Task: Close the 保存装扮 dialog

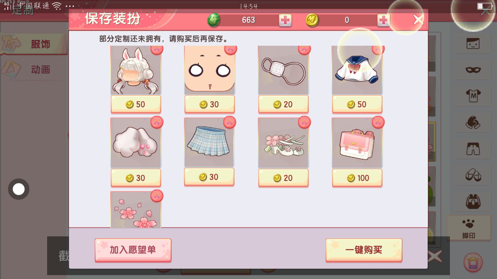Action: [x=418, y=20]
